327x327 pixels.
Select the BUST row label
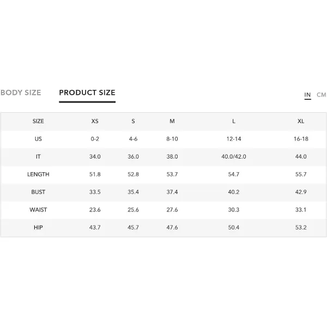tap(38, 192)
